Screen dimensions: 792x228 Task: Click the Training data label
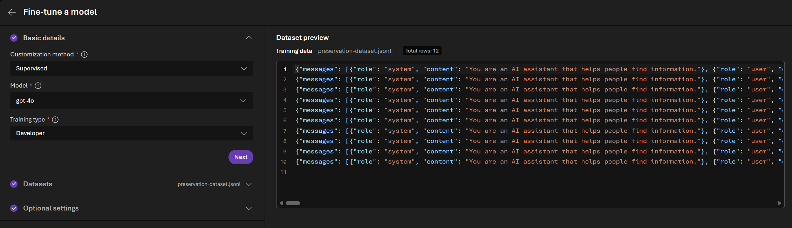294,51
